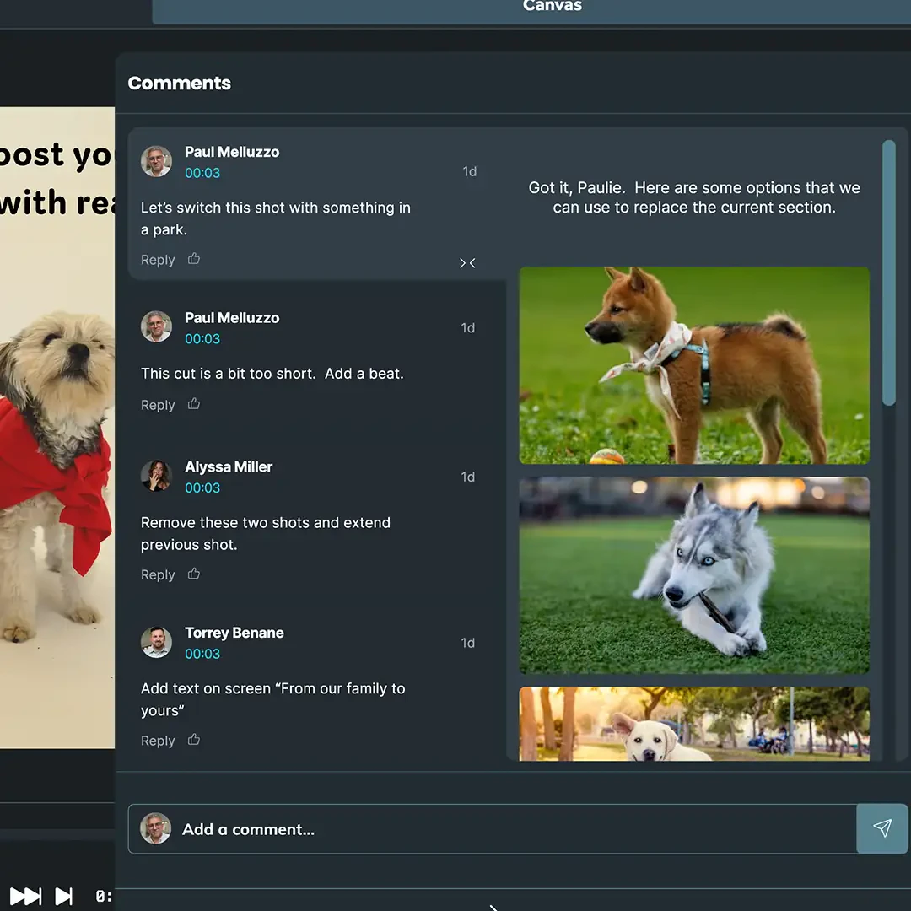This screenshot has height=911, width=911.
Task: Collapse the expanded comment thread
Action: pos(467,263)
